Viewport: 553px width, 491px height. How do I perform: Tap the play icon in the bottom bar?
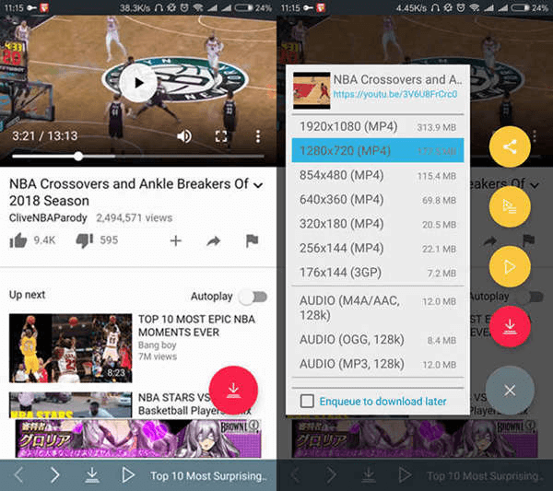128,475
